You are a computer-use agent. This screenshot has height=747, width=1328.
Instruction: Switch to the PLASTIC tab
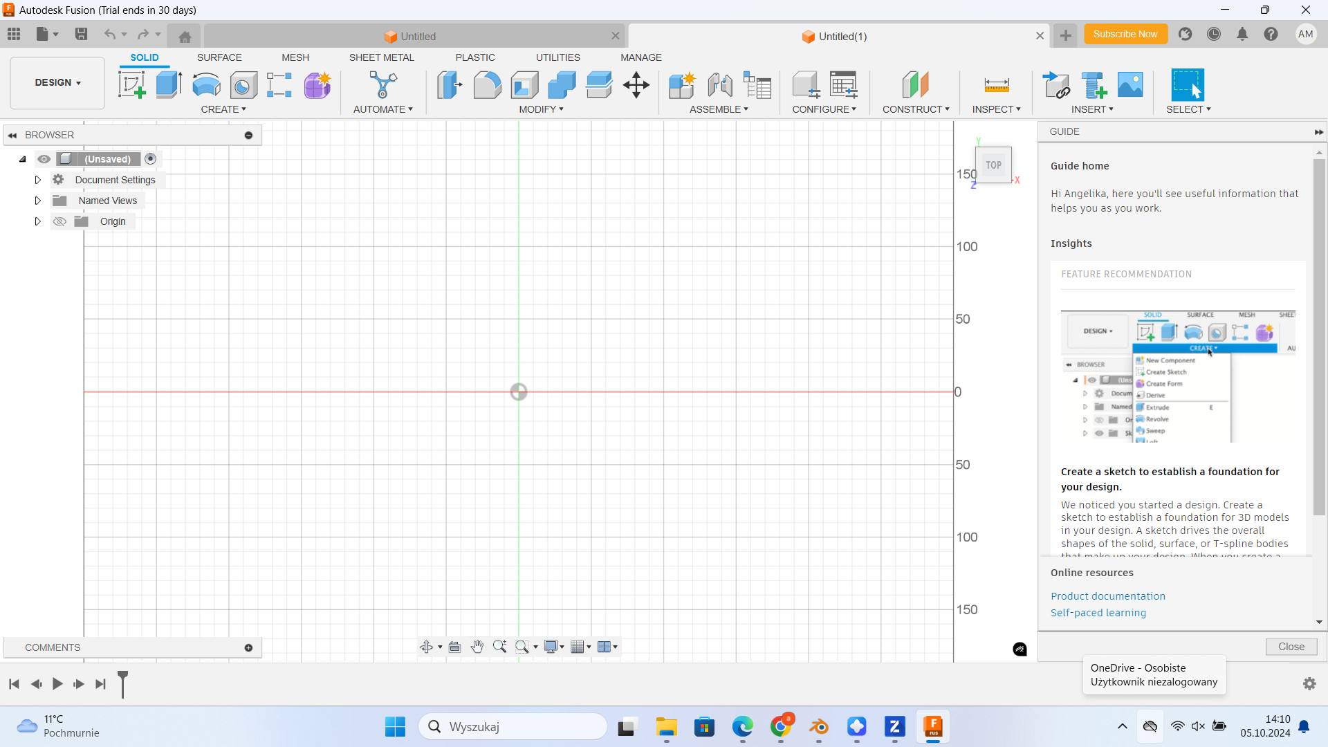[x=475, y=57]
